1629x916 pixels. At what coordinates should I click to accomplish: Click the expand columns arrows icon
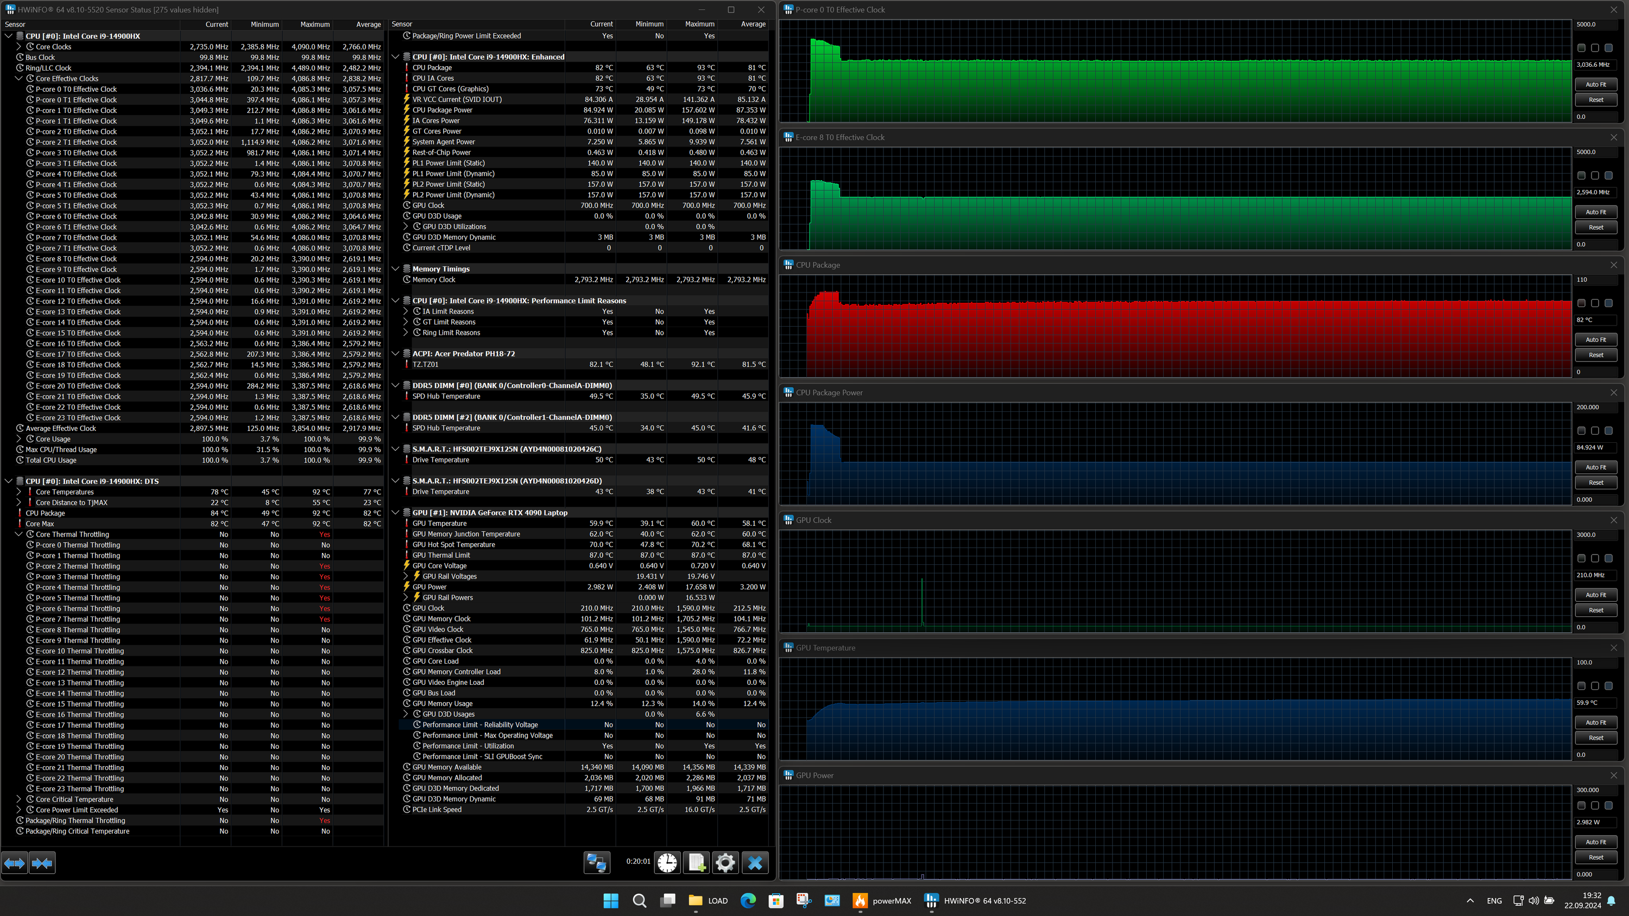tap(15, 863)
